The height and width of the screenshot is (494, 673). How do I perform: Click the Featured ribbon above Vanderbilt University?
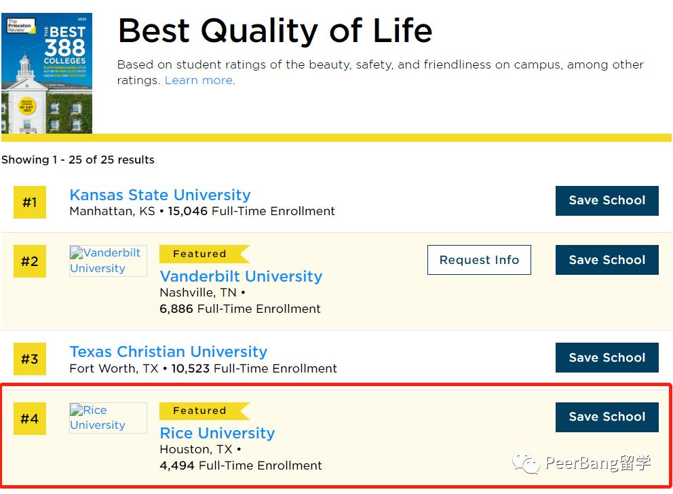point(201,254)
